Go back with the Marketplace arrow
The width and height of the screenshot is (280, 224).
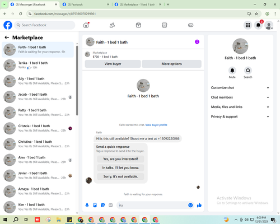click(7, 38)
